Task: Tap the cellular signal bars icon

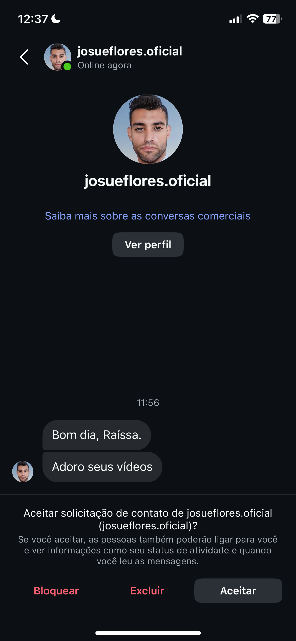Action: pos(236,19)
